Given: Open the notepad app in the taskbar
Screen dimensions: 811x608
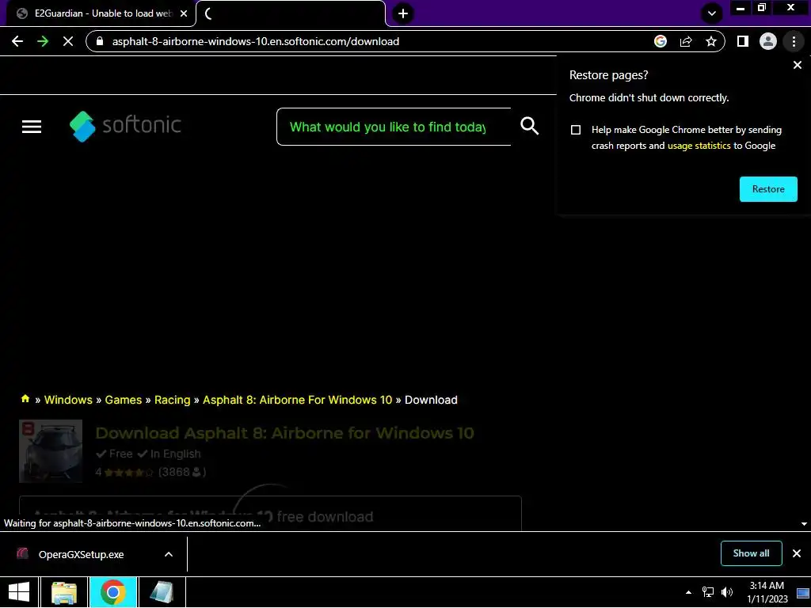Looking at the screenshot, I should pyautogui.click(x=162, y=592).
